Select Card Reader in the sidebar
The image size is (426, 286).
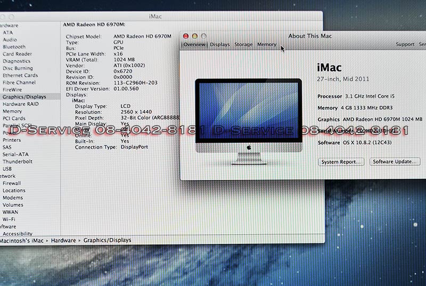(17, 54)
